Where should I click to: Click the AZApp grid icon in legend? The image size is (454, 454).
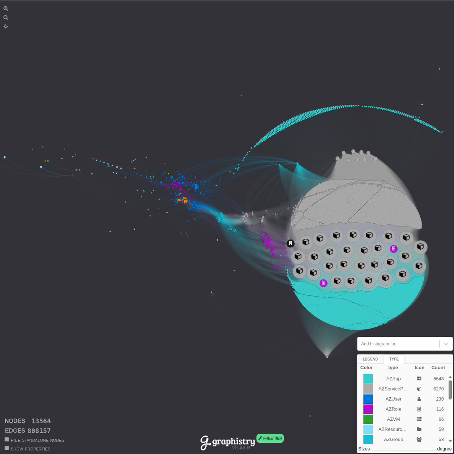[419, 379]
